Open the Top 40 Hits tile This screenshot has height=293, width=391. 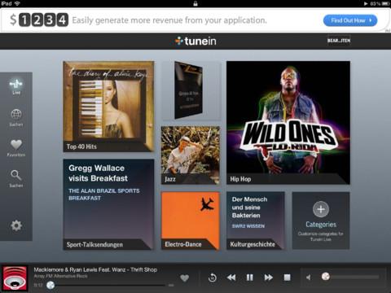click(x=108, y=107)
